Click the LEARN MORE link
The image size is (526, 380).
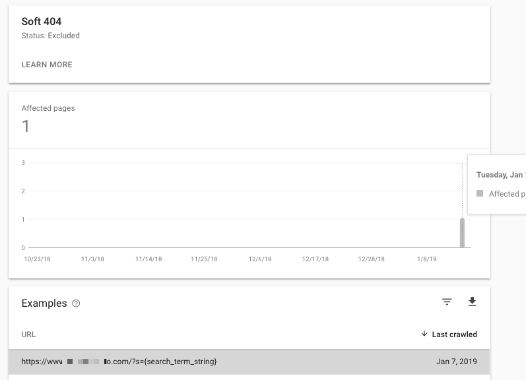point(47,65)
